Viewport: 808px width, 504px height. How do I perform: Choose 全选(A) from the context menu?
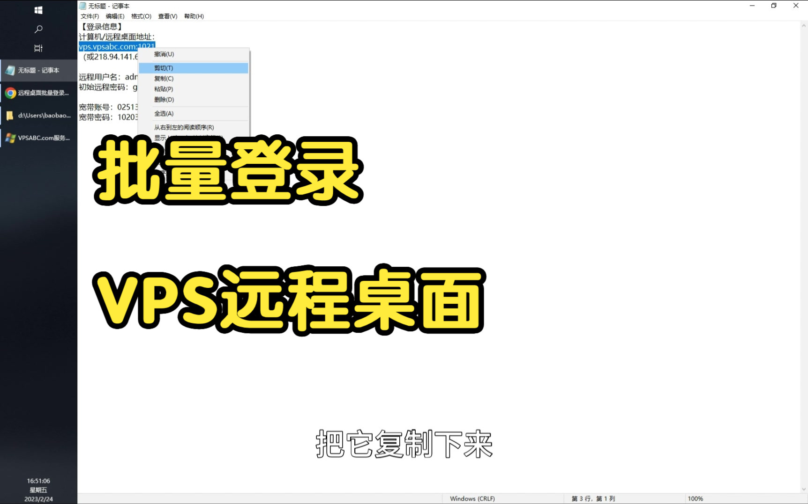[x=164, y=113]
